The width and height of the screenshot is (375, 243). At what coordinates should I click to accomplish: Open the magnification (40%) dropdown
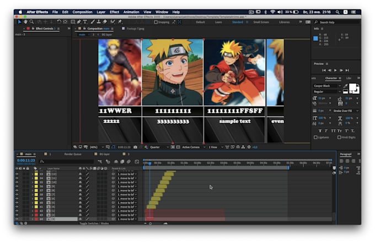click(x=97, y=147)
